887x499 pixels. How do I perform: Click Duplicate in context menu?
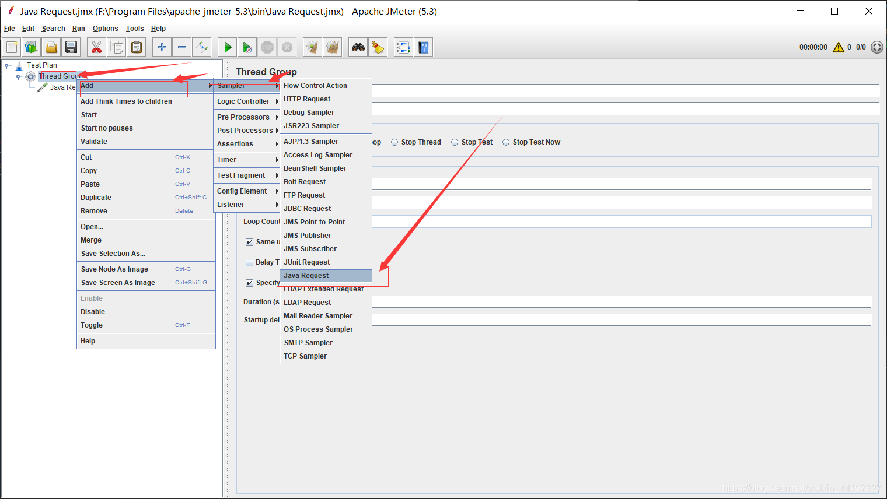click(146, 198)
